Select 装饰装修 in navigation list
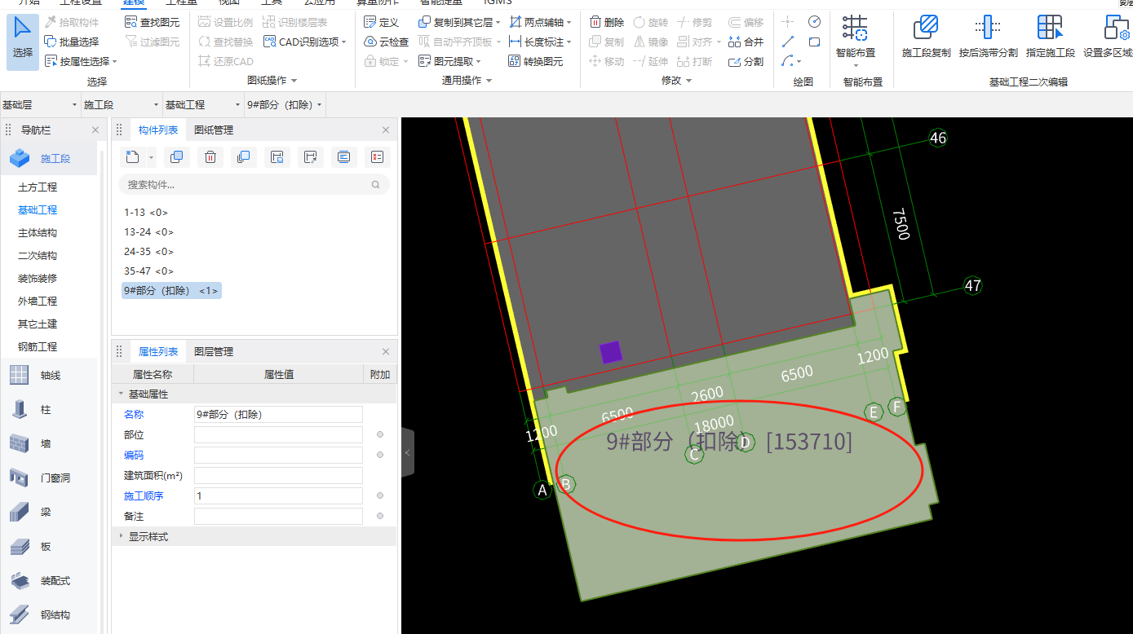This screenshot has width=1133, height=634. click(38, 279)
